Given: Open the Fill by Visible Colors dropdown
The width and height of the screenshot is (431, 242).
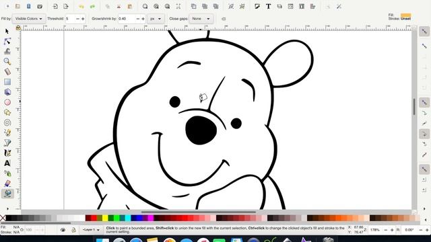Looking at the screenshot, I should [29, 19].
